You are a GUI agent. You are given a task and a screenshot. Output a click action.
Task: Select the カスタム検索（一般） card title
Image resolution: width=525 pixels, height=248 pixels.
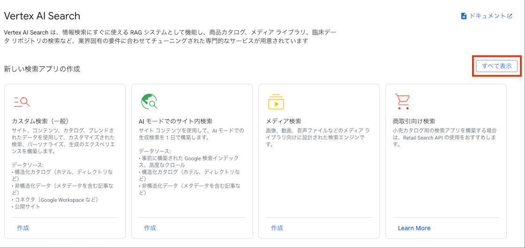pos(42,121)
